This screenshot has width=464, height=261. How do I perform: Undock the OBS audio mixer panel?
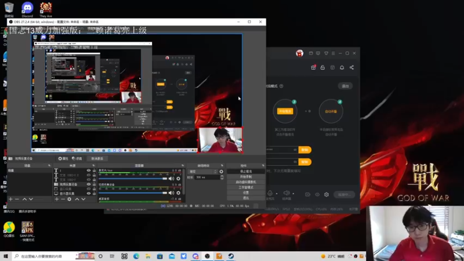183,165
